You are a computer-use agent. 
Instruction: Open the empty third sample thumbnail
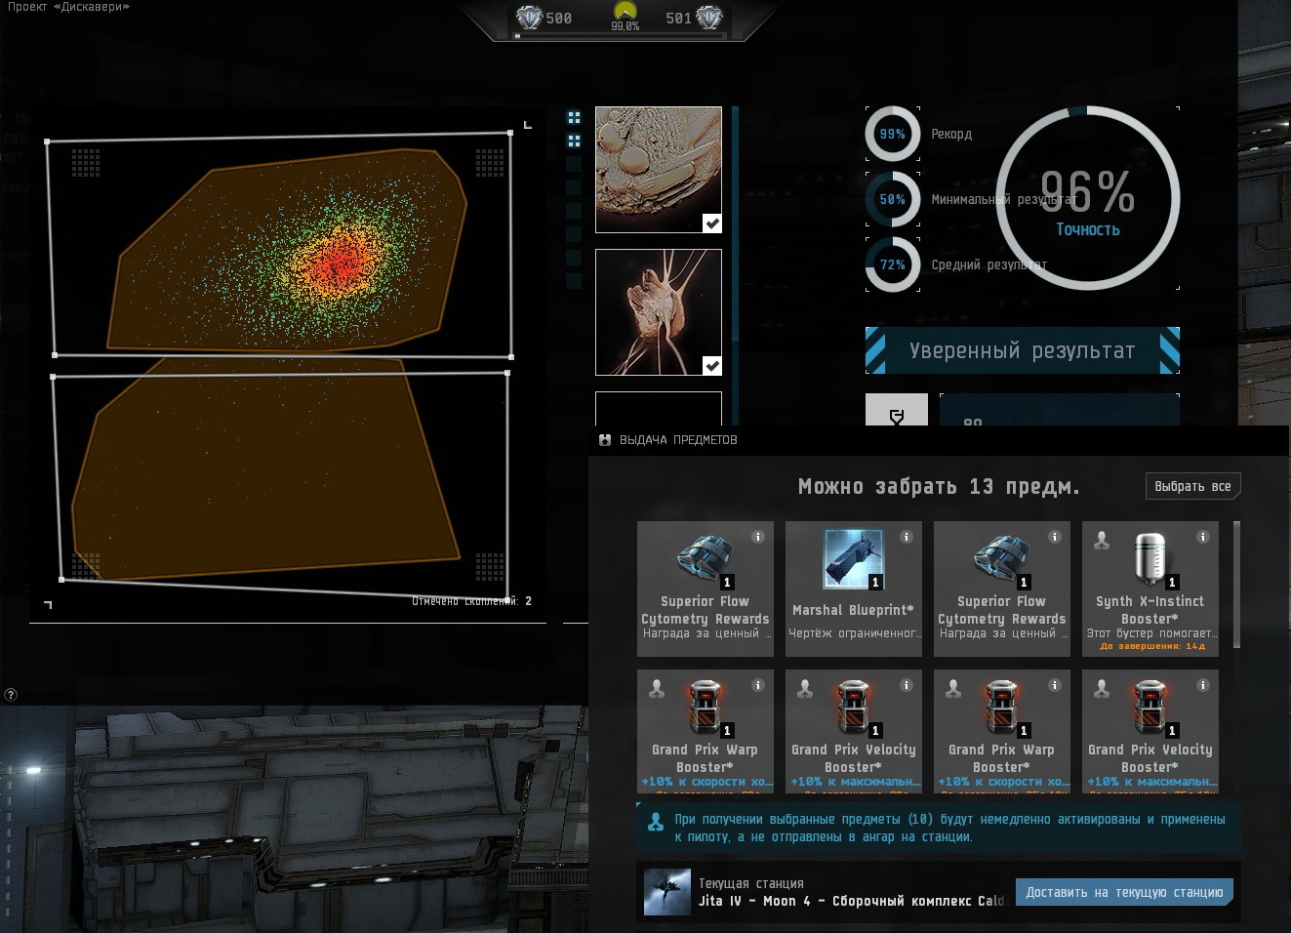coord(659,409)
